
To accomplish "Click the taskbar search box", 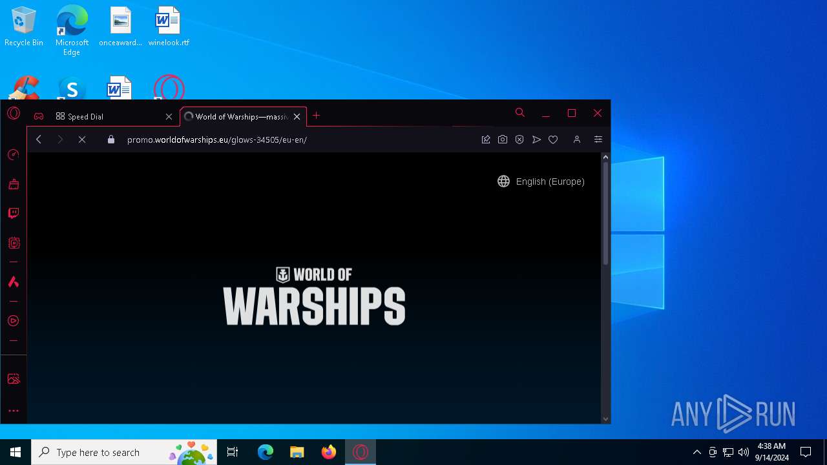I will click(124, 452).
